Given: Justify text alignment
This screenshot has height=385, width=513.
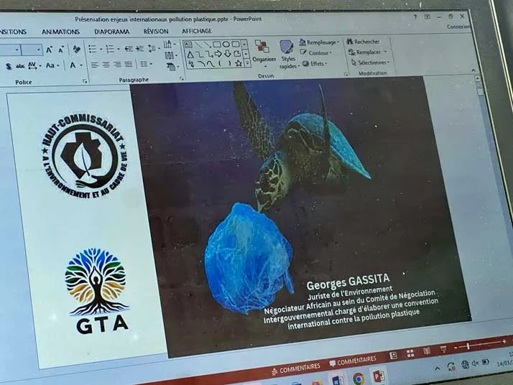Looking at the screenshot, I should pyautogui.click(x=128, y=64).
